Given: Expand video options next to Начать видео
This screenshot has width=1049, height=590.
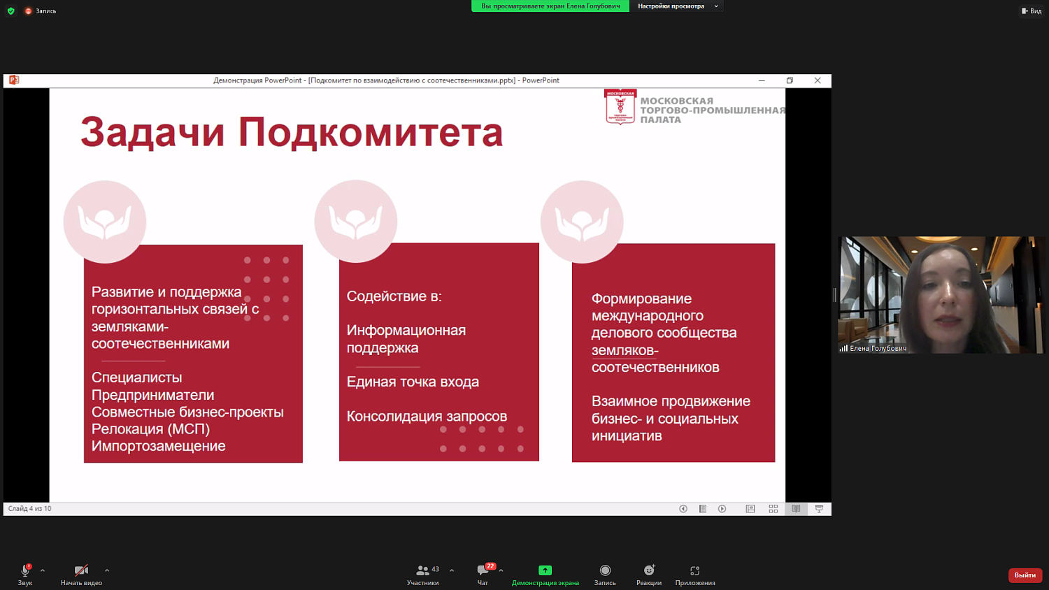Looking at the screenshot, I should 106,569.
